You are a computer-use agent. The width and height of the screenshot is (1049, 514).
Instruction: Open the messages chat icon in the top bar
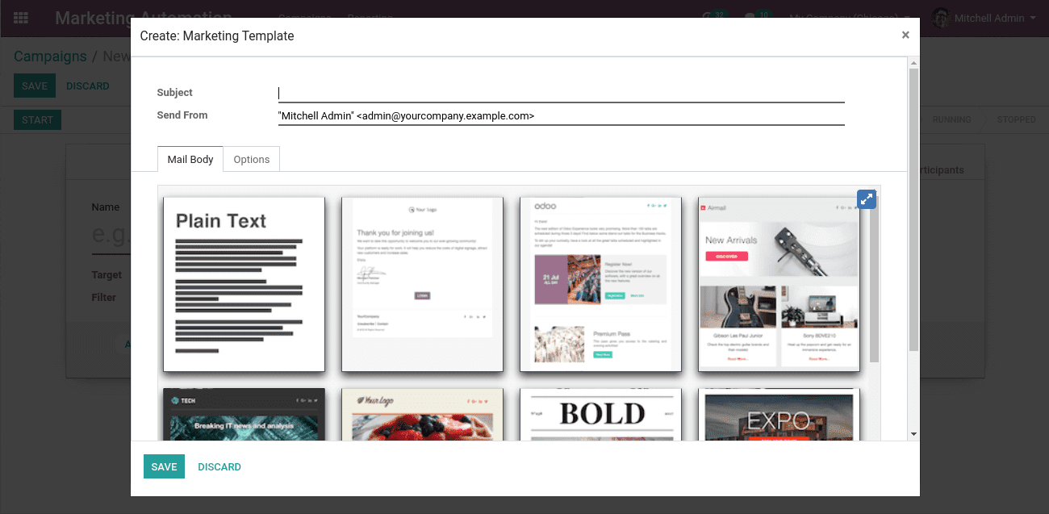point(756,17)
